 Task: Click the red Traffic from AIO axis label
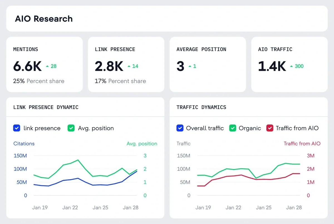[x=302, y=144]
